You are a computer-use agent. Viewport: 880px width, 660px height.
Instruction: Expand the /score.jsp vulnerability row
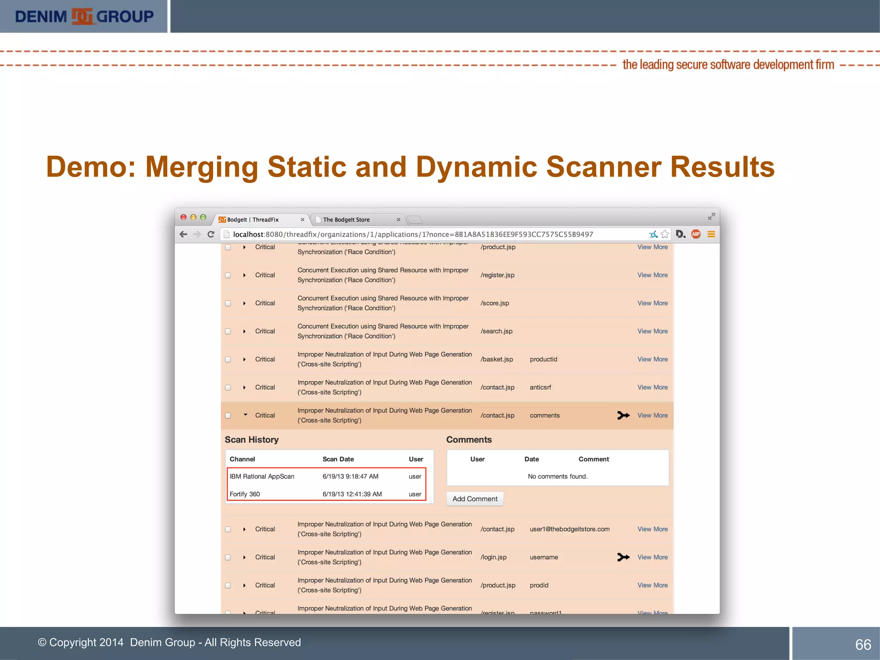pos(244,303)
